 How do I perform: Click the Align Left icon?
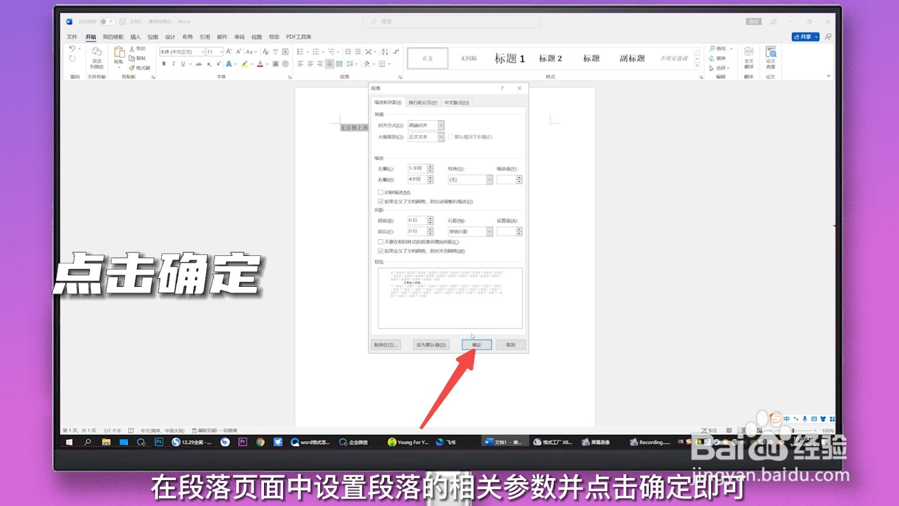300,64
